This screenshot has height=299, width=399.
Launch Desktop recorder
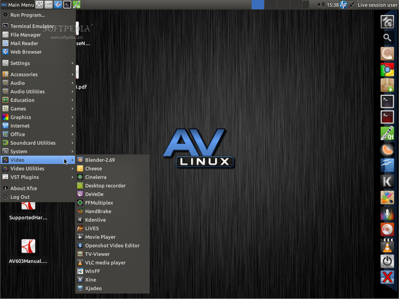(x=112, y=185)
